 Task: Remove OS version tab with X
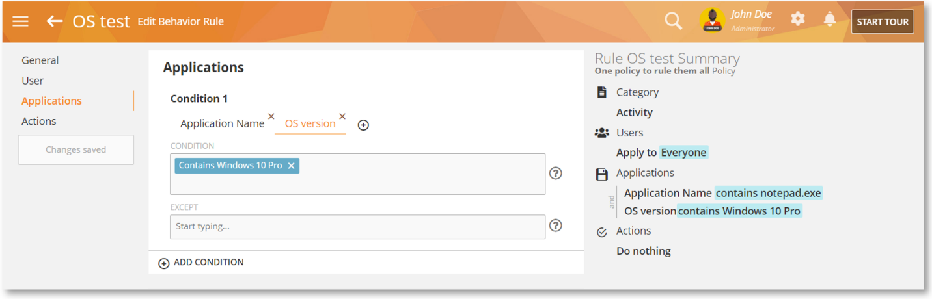tap(342, 117)
